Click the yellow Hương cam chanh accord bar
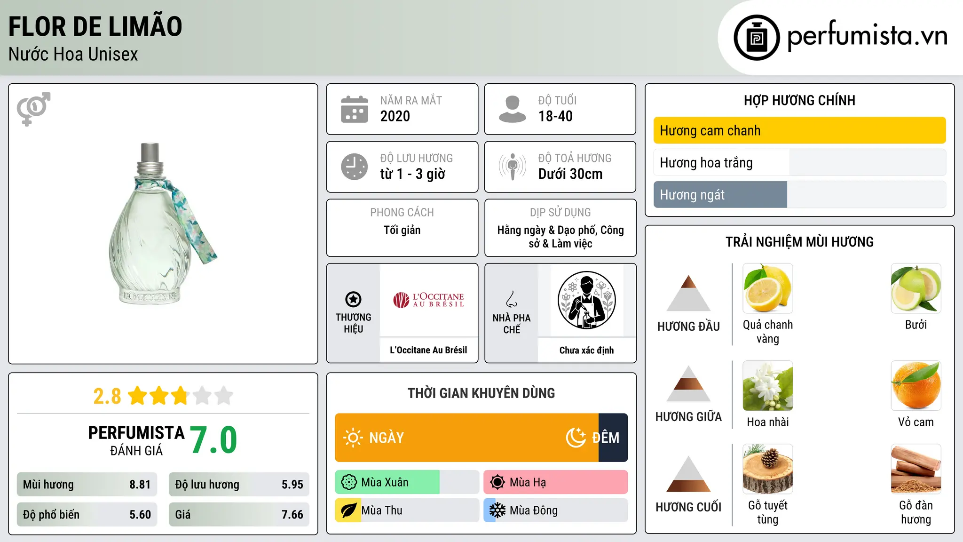The image size is (963, 542). click(x=799, y=130)
